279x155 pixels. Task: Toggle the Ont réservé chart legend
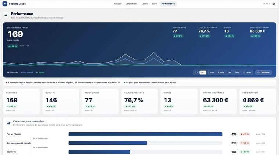point(27,72)
